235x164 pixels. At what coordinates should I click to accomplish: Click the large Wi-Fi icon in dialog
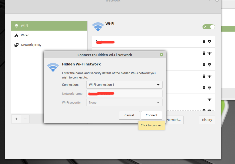tap(53, 67)
